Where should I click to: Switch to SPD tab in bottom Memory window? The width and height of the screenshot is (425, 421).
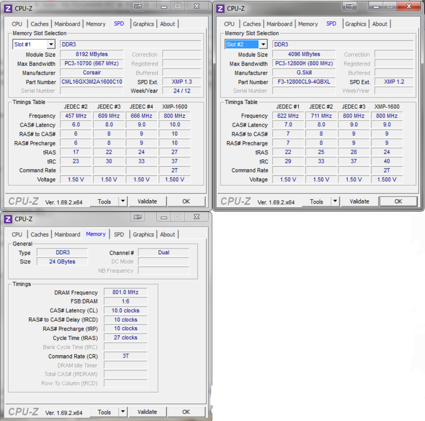click(119, 234)
